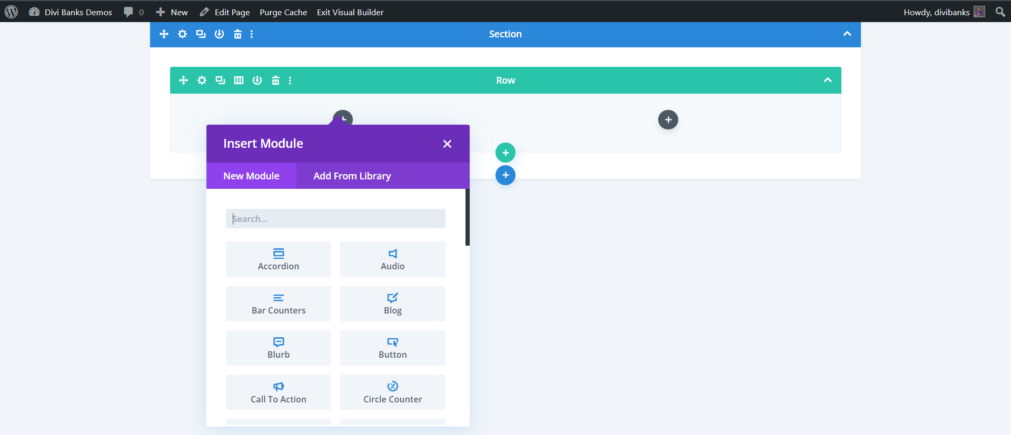
Task: Collapse the Section with chevron
Action: pos(847,34)
